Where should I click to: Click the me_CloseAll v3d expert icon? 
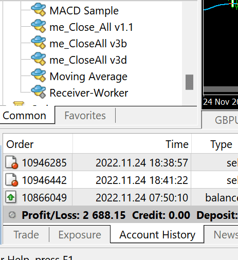coord(39,59)
